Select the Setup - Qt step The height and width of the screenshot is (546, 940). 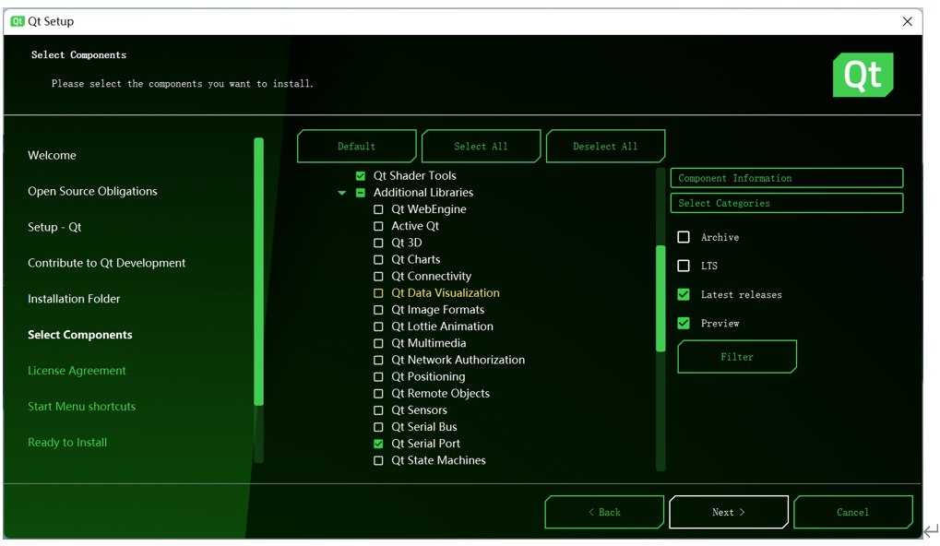(54, 227)
